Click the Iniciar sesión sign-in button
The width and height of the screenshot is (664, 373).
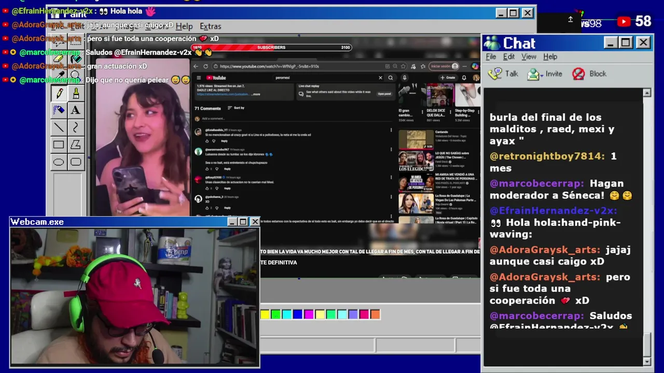tap(445, 66)
